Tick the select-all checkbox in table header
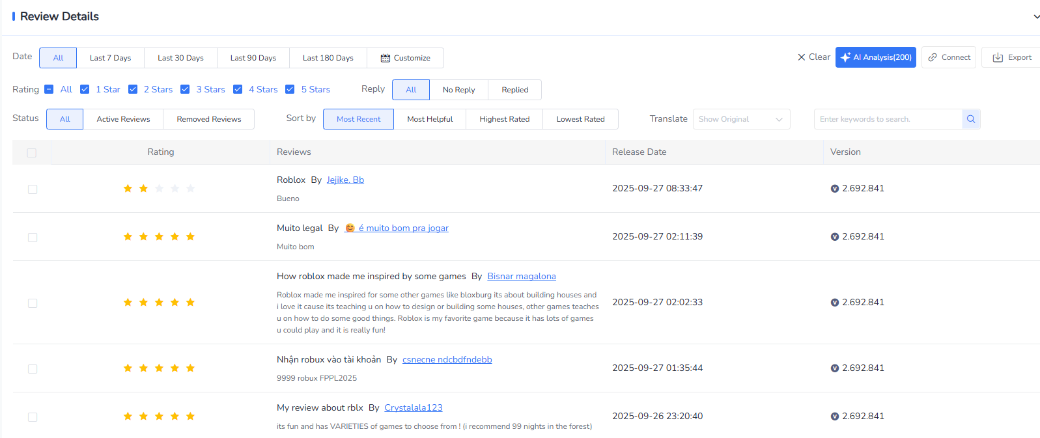The image size is (1040, 438). click(32, 153)
